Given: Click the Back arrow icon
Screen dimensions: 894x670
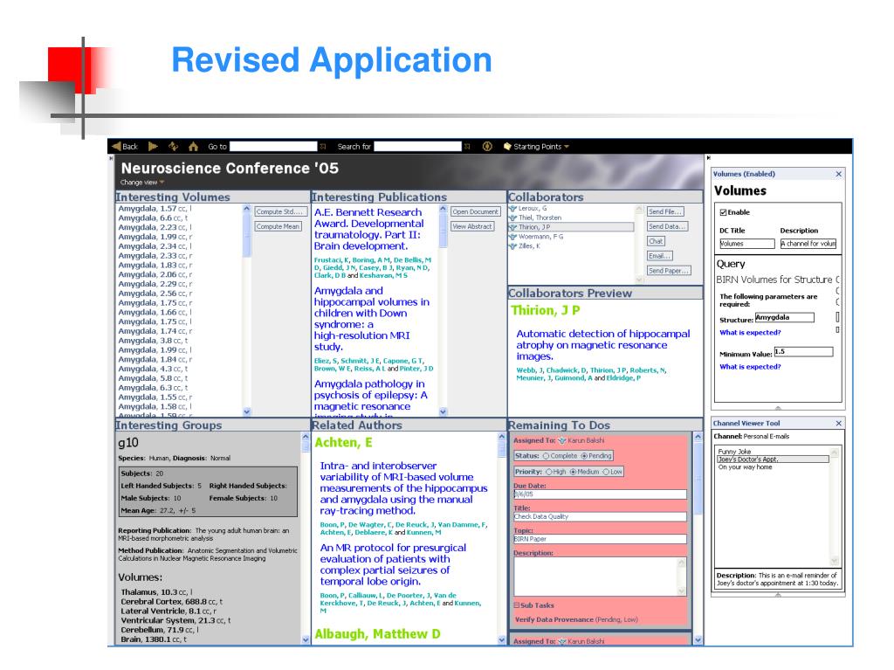Looking at the screenshot, I should 116,146.
